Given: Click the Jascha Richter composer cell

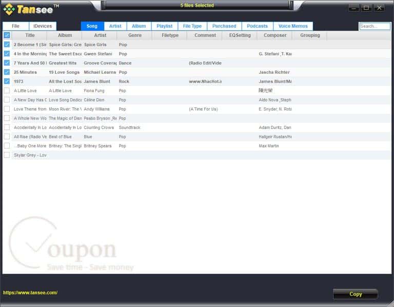Looking at the screenshot, I should click(x=274, y=72).
